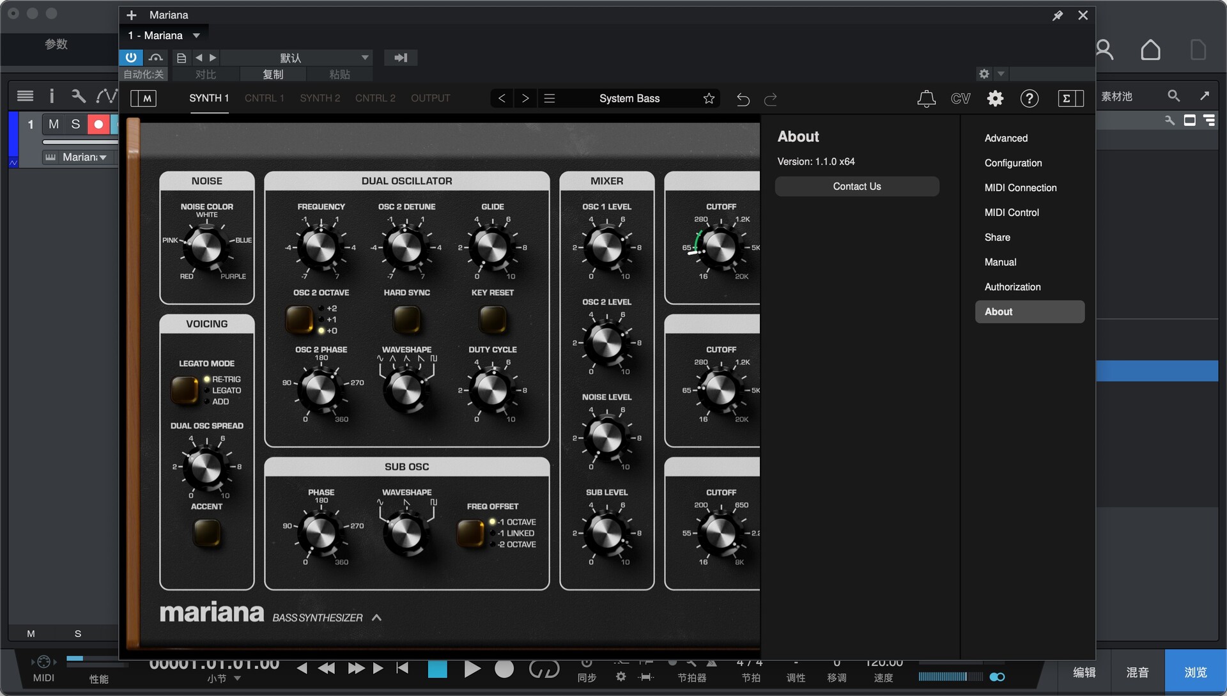Switch to the SYNTH 2 tab

[x=320, y=98]
